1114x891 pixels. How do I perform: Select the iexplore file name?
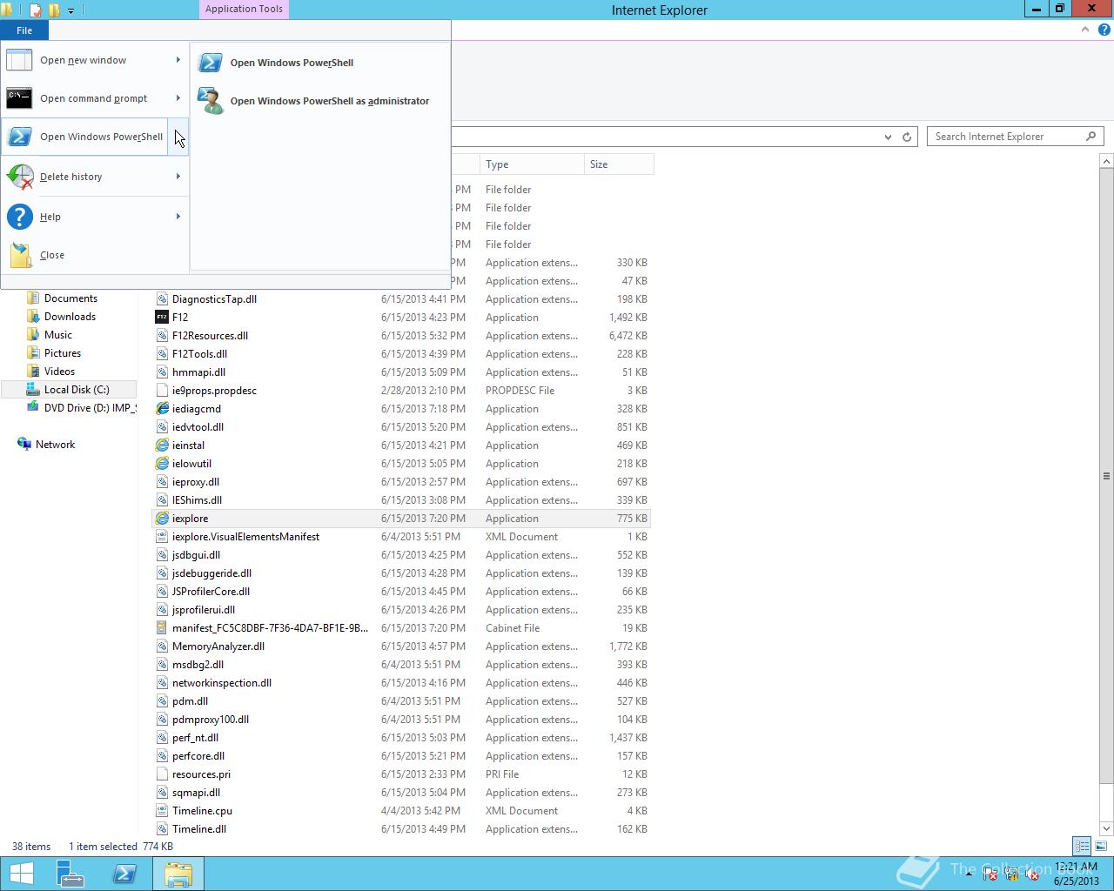[x=190, y=519]
